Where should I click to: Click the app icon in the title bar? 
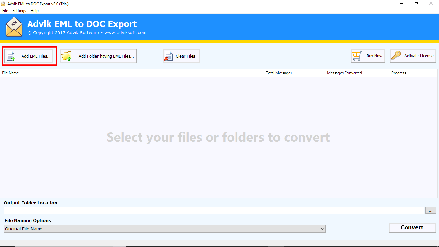pyautogui.click(x=3, y=4)
